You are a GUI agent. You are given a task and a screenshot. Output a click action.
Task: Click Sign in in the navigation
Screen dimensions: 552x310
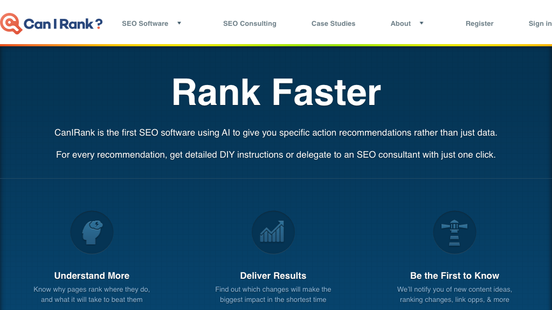point(540,24)
